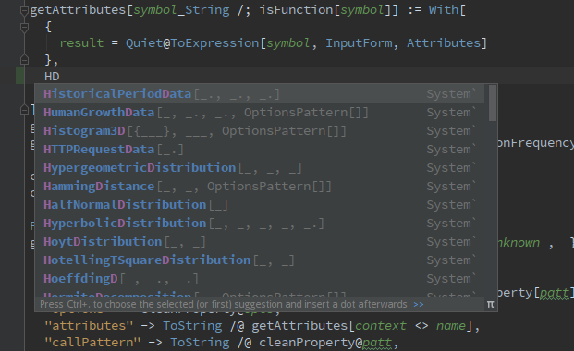Choose HumanGrowthData from completion list
574x351 pixels.
point(260,113)
